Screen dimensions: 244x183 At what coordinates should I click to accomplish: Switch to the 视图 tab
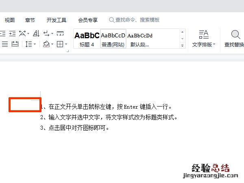pyautogui.click(x=10, y=20)
